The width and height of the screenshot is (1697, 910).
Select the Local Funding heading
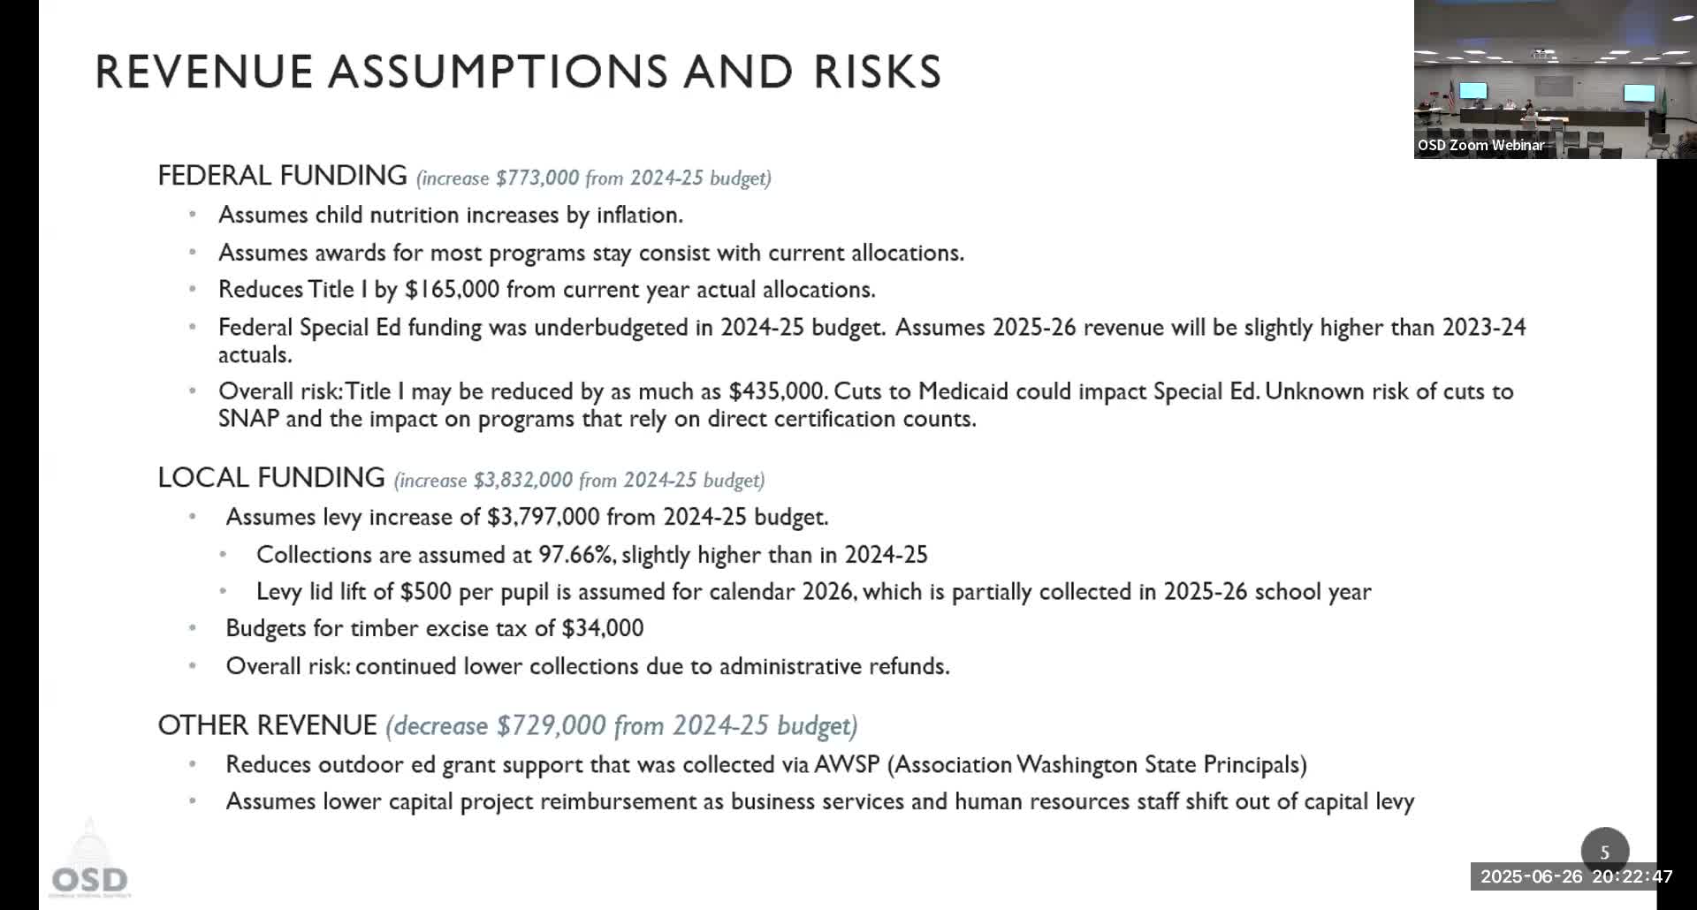pyautogui.click(x=270, y=477)
